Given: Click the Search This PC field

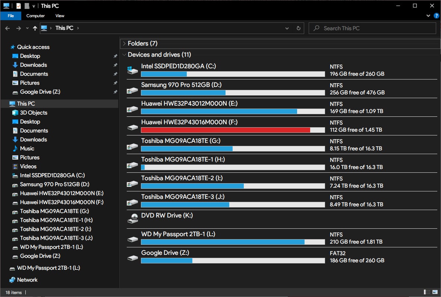Looking at the screenshot, I should [x=372, y=28].
